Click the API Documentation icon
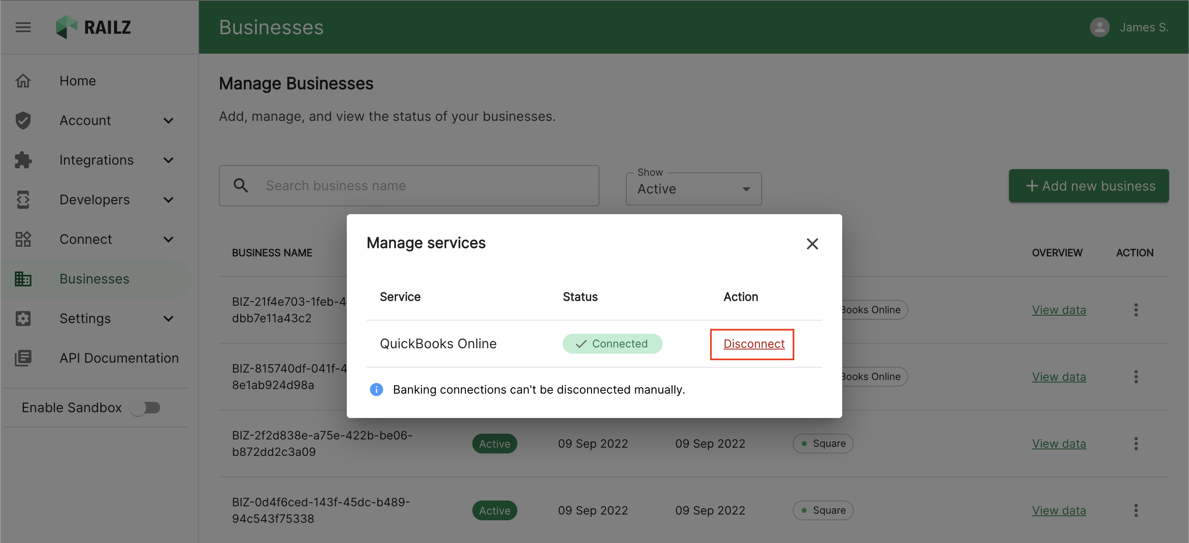The width and height of the screenshot is (1189, 543). (23, 358)
